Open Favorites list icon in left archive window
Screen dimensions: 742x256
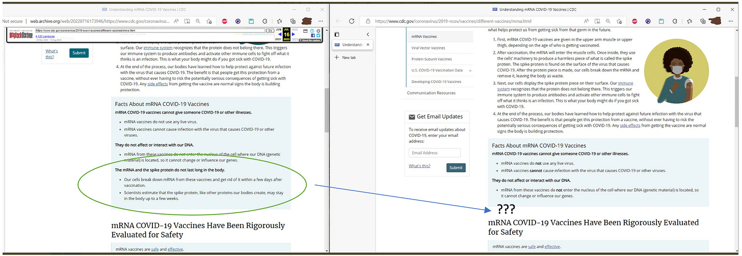tap(279, 21)
